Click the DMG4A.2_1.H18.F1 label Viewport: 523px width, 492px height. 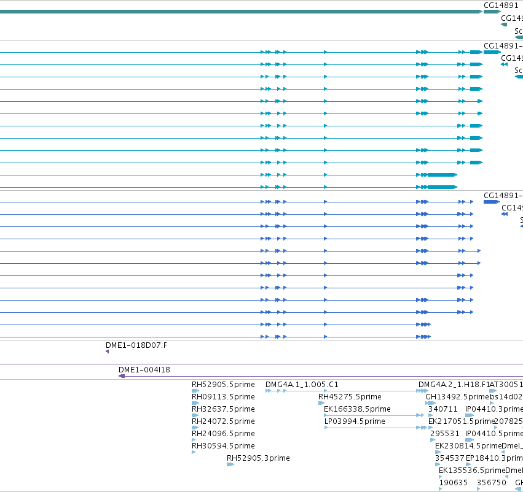(454, 385)
